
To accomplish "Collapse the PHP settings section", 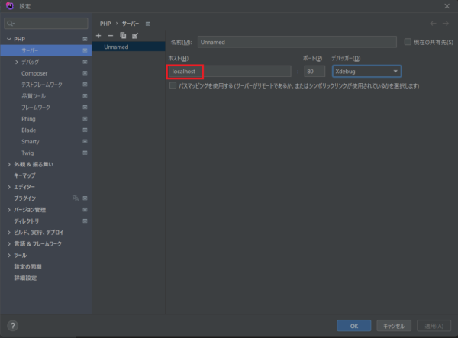I will tap(8, 39).
